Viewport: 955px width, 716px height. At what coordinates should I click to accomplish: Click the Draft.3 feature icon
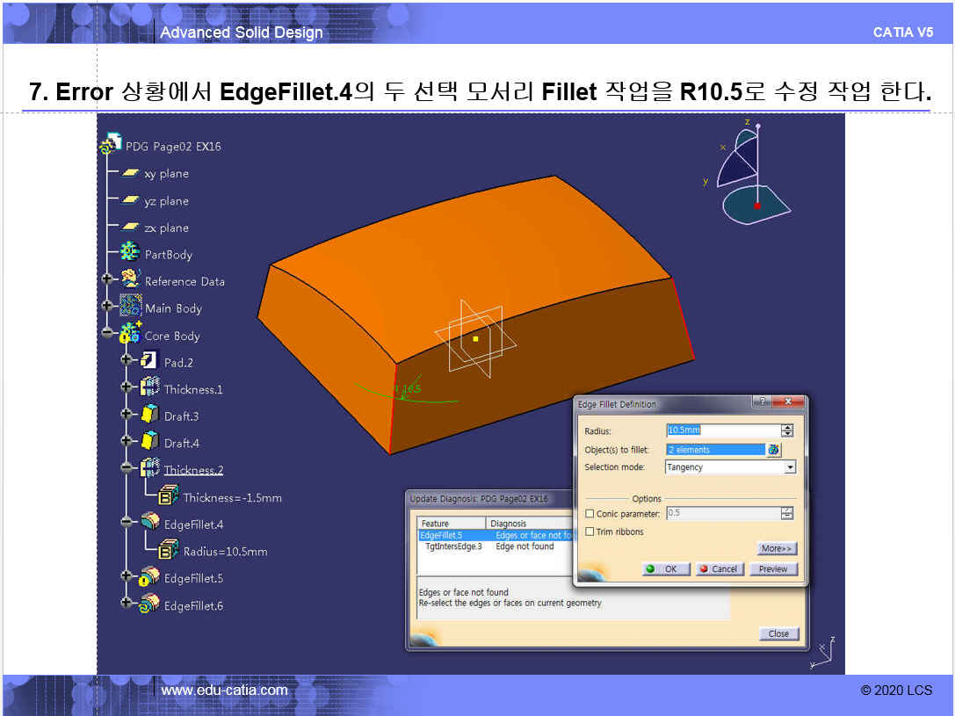click(x=149, y=416)
